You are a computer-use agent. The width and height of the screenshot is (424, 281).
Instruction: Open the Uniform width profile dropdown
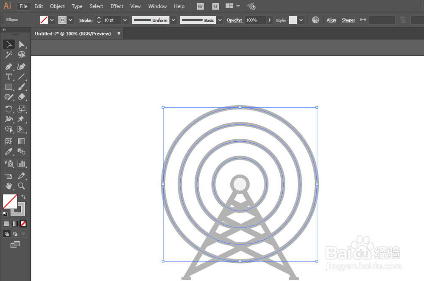173,20
